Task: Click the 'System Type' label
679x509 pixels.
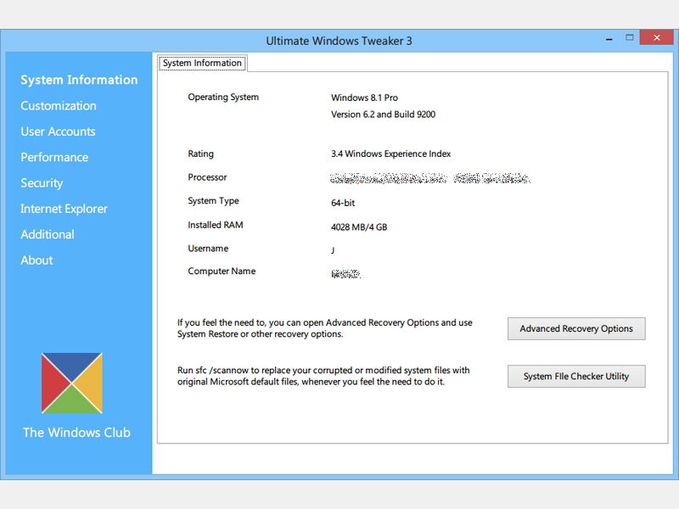Action: point(214,201)
